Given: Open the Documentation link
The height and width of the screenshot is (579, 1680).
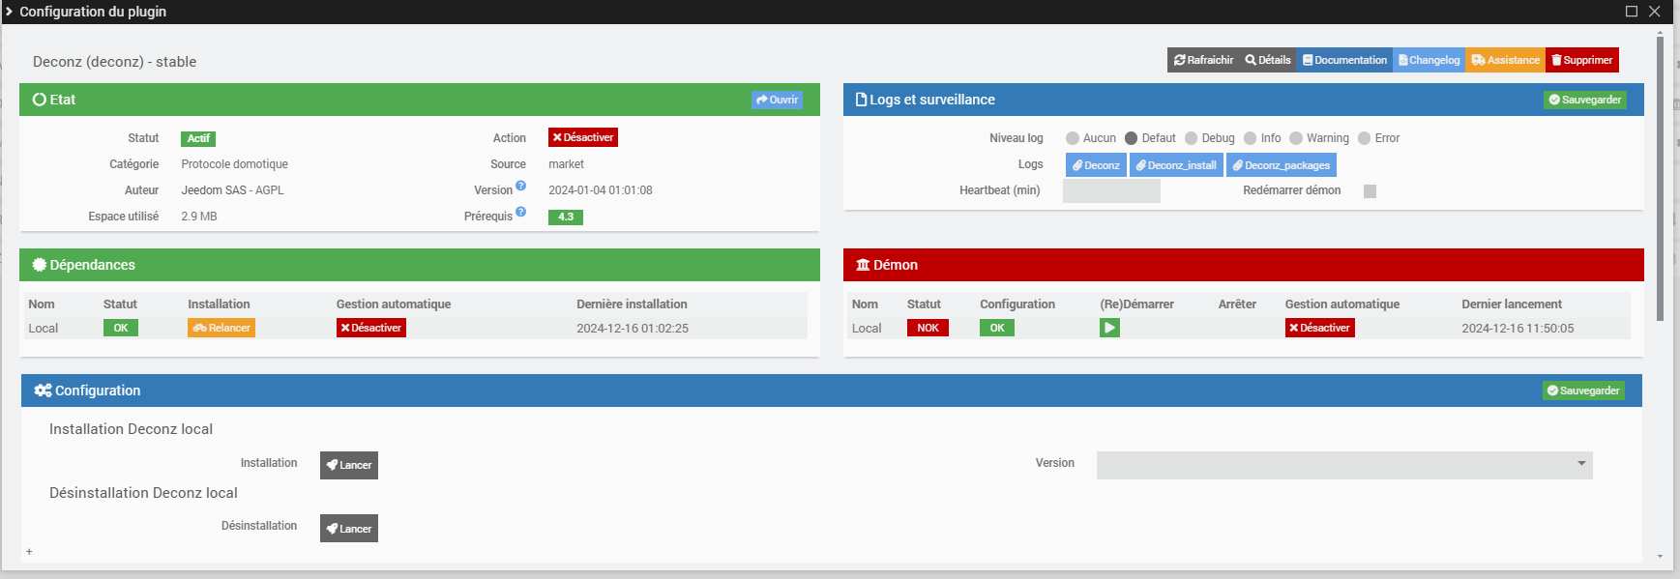Looking at the screenshot, I should pos(1344,60).
